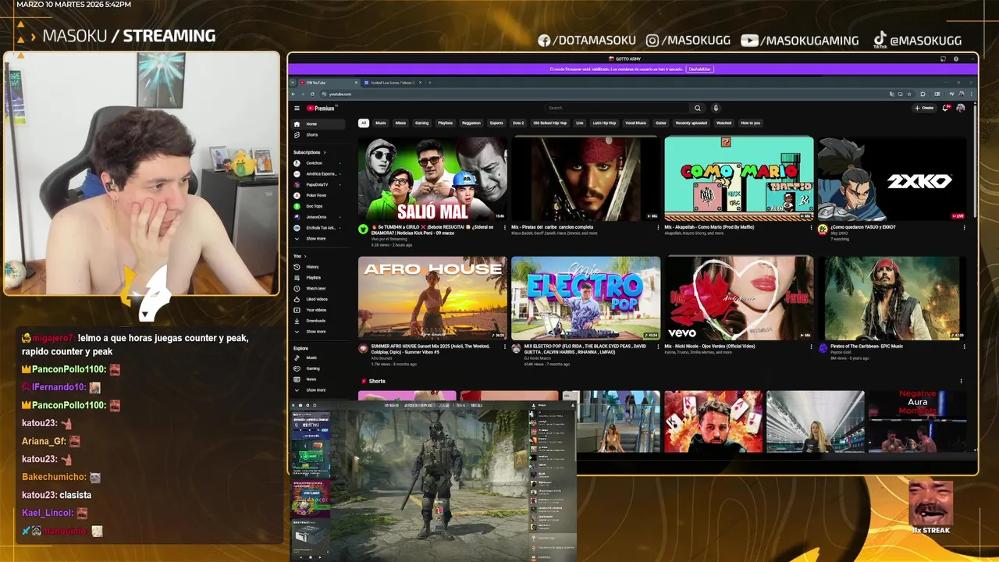Open a new browser tab with plus
This screenshot has width=999, height=562.
430,82
